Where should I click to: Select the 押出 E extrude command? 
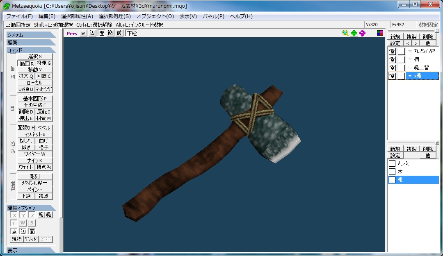click(x=26, y=118)
